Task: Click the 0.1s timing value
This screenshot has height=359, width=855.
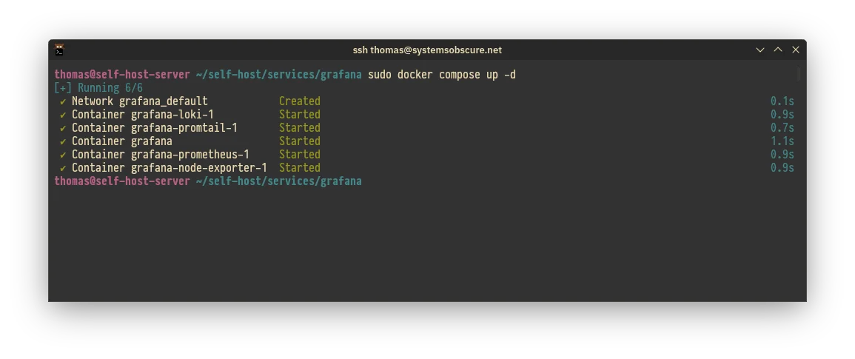Action: (782, 101)
